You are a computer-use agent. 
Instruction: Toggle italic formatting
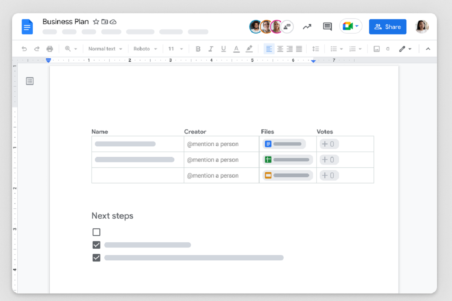click(211, 49)
